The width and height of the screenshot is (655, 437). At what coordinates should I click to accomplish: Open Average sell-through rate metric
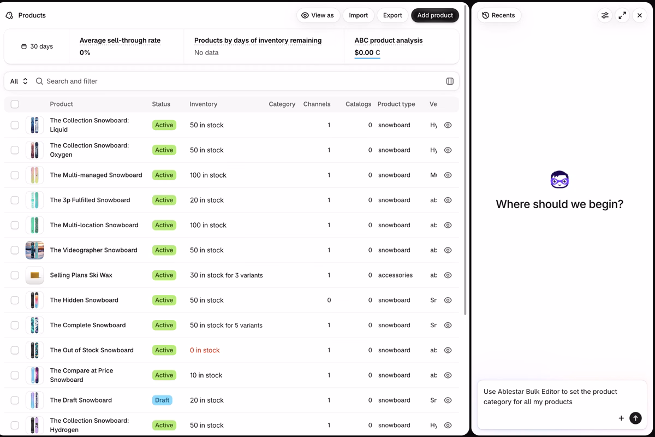120,40
